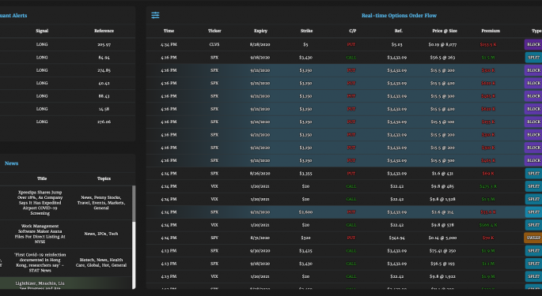Click SPLIT badge for VIX $9.8 @ 1,528
The image size is (542, 296).
533,199
